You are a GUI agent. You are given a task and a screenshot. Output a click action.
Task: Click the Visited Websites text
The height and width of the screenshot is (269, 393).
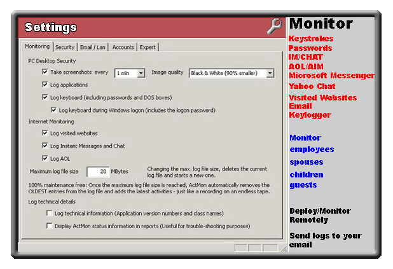[323, 97]
